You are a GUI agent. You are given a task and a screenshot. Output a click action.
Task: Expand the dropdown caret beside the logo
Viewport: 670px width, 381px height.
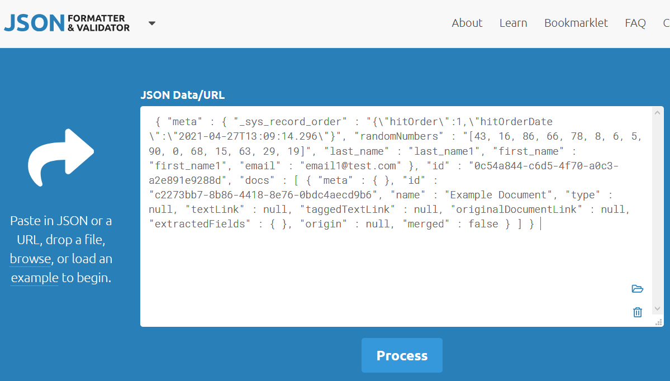coord(151,23)
